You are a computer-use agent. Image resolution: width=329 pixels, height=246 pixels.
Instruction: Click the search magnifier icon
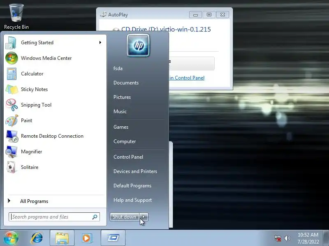[x=95, y=217]
